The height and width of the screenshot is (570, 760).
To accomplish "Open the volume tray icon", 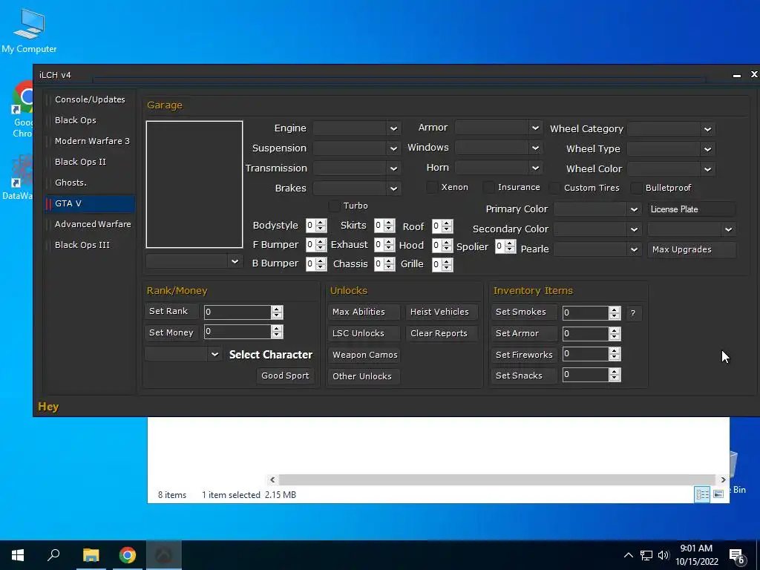I will (664, 555).
